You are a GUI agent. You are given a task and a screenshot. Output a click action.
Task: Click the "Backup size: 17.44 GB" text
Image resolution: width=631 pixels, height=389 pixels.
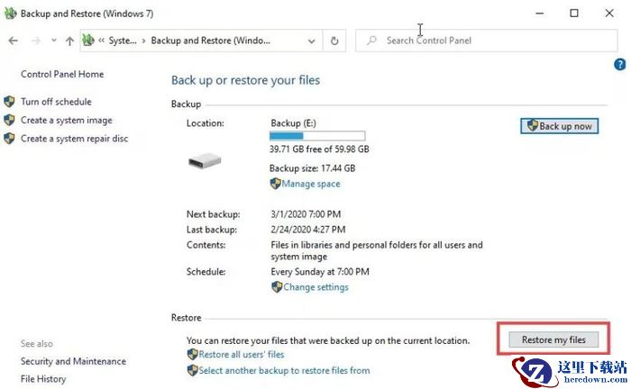pos(312,168)
